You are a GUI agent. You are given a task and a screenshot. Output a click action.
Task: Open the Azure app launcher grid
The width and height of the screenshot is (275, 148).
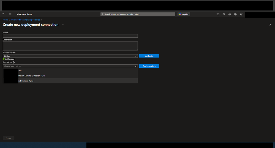(4, 14)
